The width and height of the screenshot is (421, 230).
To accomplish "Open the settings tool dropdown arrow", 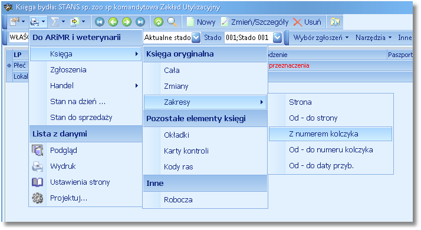I will [x=24, y=22].
